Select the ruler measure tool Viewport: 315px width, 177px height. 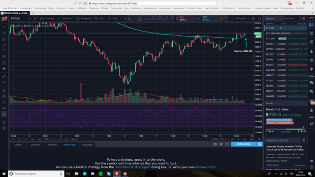(x=4, y=77)
